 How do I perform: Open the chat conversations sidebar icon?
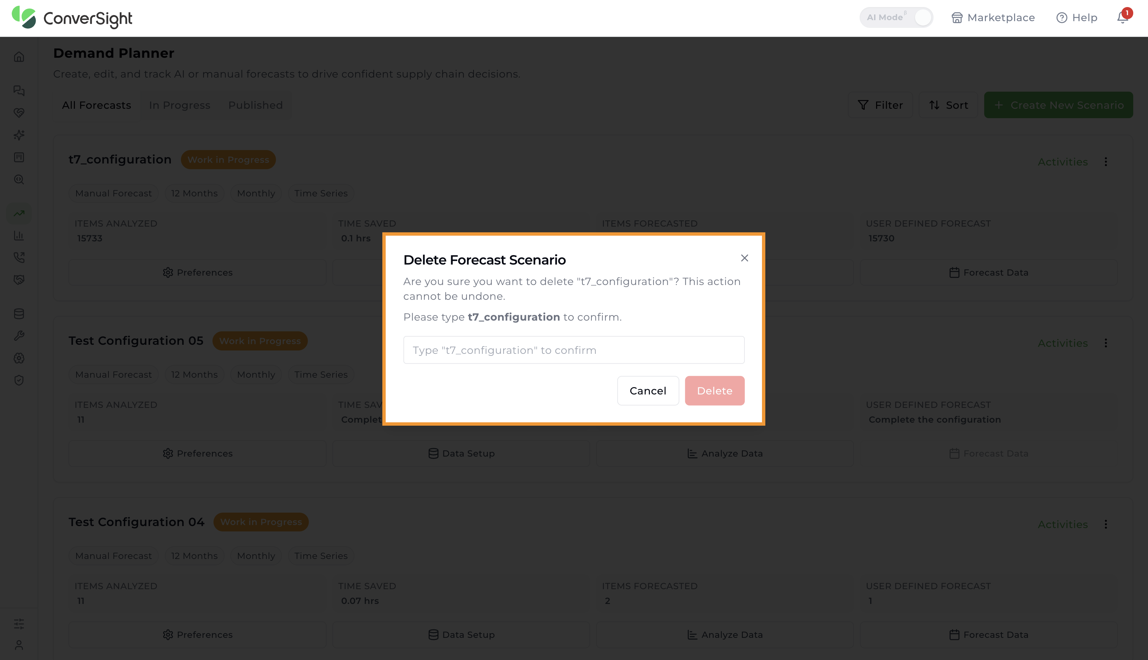pyautogui.click(x=19, y=91)
